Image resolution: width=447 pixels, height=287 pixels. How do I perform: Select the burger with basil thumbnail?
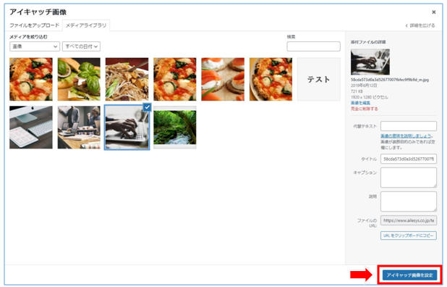pyautogui.click(x=79, y=79)
